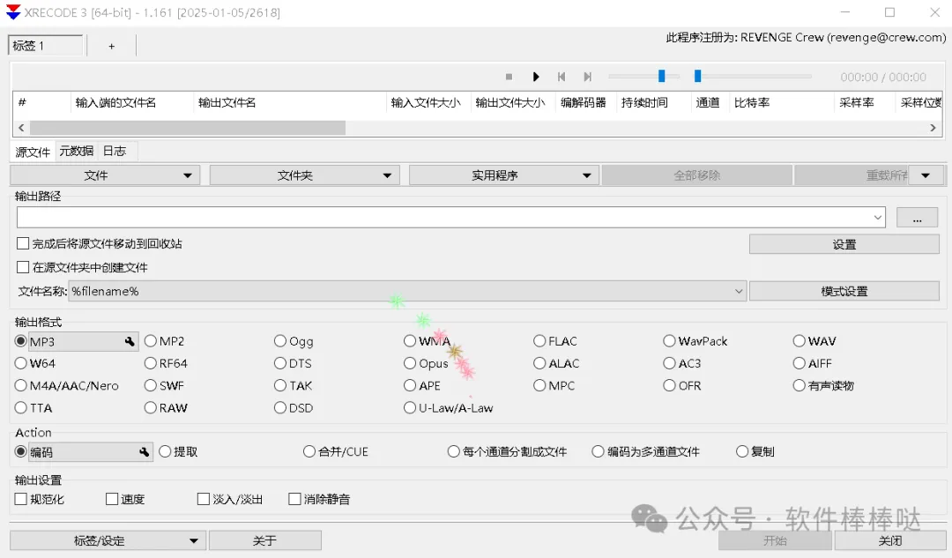This screenshot has width=952, height=558.
Task: Toggle the 速度 checkbox
Action: (112, 499)
